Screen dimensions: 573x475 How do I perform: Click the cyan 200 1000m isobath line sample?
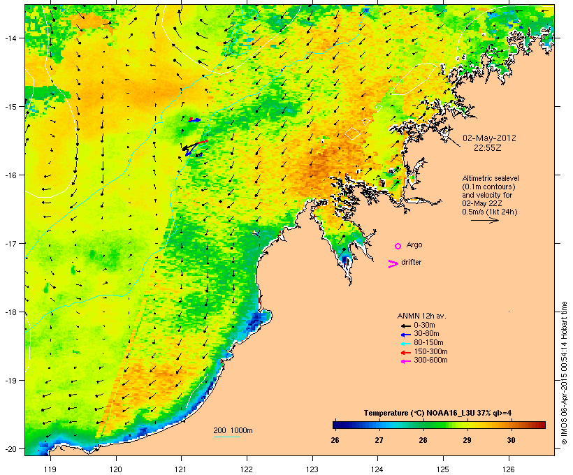[226, 437]
